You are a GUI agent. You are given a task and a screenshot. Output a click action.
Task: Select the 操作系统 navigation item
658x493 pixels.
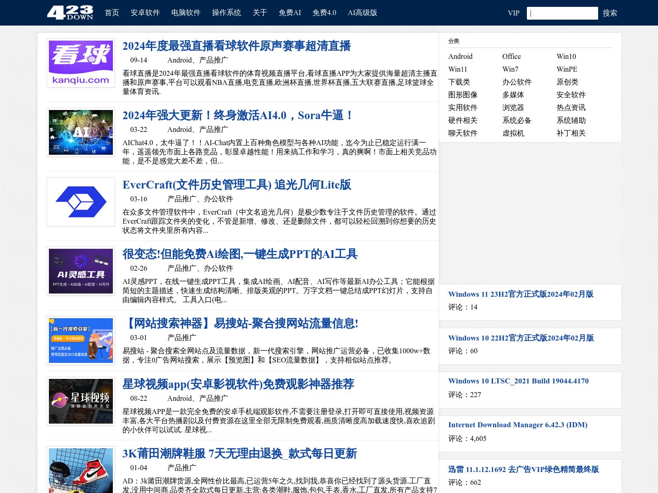pyautogui.click(x=227, y=13)
